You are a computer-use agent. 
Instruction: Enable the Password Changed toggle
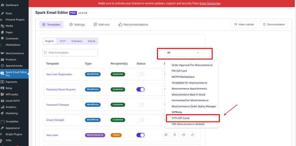(140, 104)
